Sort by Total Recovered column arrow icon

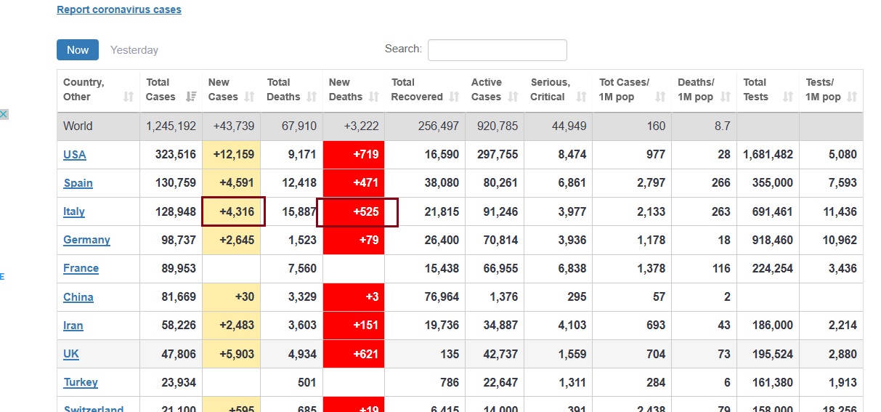coord(455,97)
